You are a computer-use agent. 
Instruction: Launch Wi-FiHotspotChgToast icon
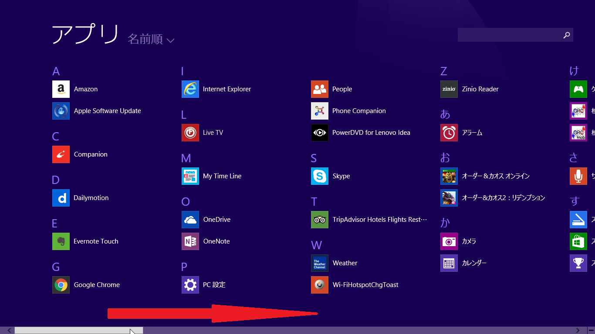coord(320,285)
